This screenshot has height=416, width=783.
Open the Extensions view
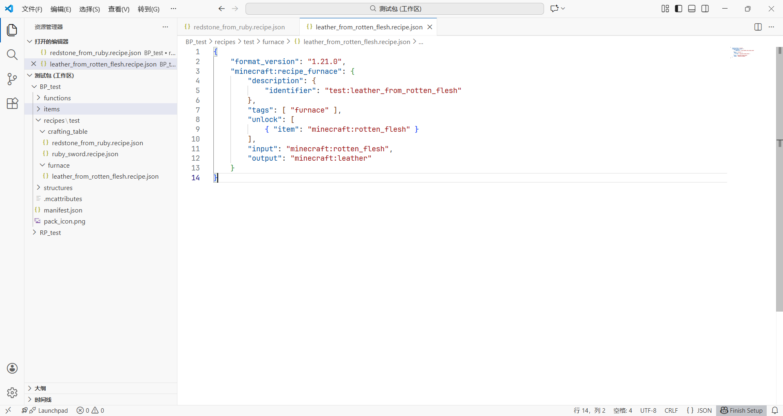(x=12, y=104)
